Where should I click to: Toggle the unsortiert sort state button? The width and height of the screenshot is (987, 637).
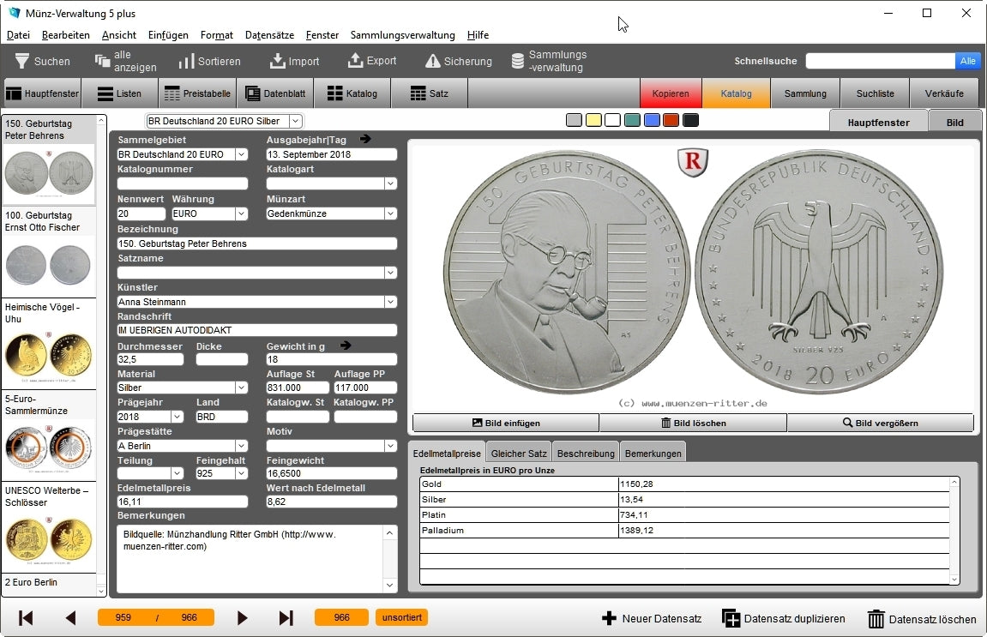coord(401,617)
